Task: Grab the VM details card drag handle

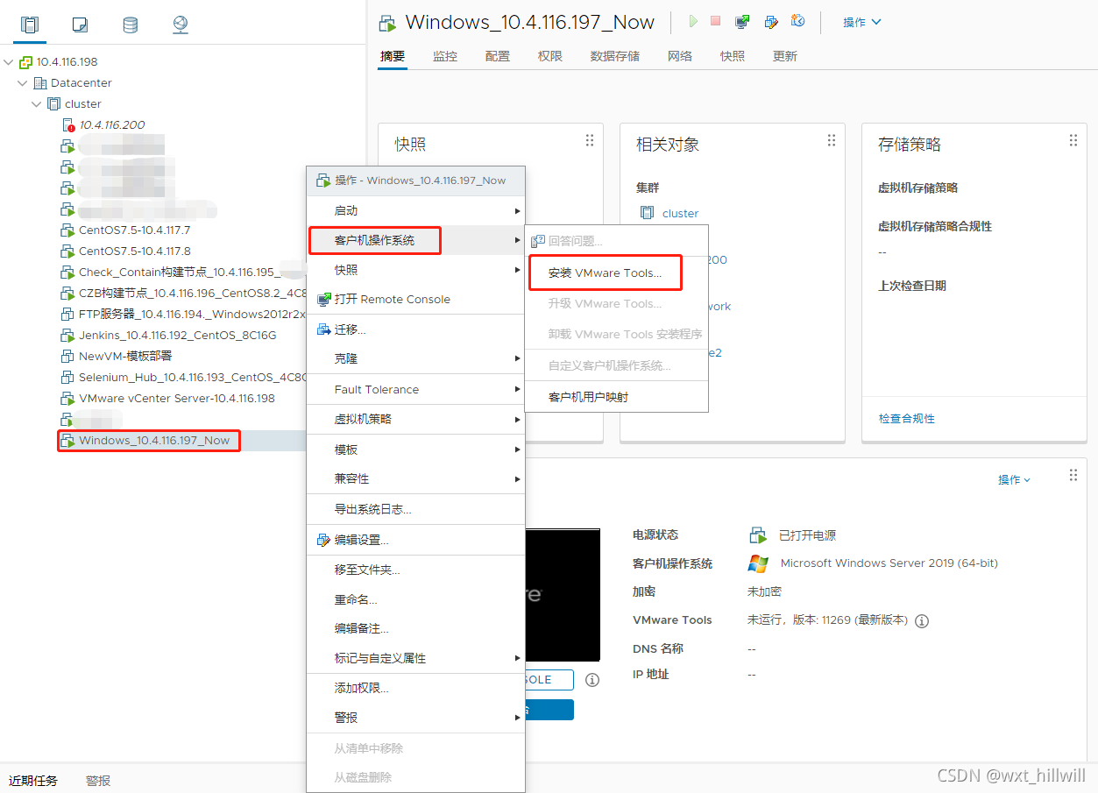Action: [x=1073, y=475]
